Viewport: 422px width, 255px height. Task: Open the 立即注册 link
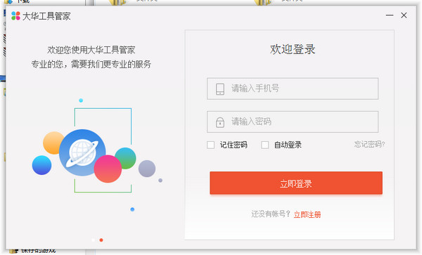pos(307,215)
